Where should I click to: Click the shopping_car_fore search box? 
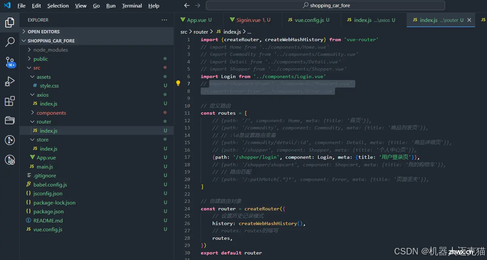[325, 6]
